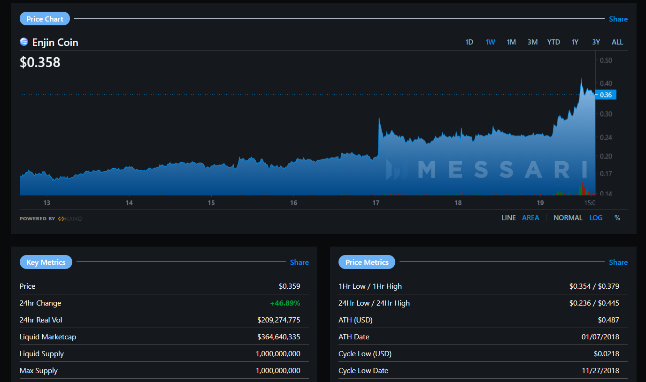The width and height of the screenshot is (646, 382).
Task: Click the date label 15 on axis
Action: (211, 203)
